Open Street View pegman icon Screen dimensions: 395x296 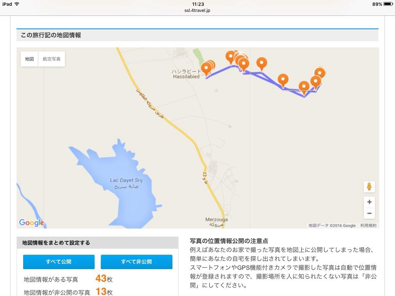tap(369, 187)
